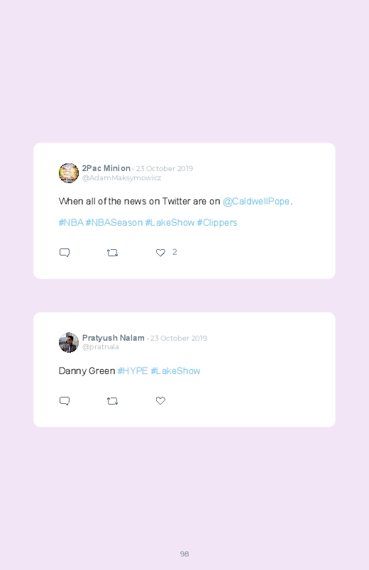Open 2Pac Minion profile avatar
This screenshot has height=570, width=369.
(69, 173)
